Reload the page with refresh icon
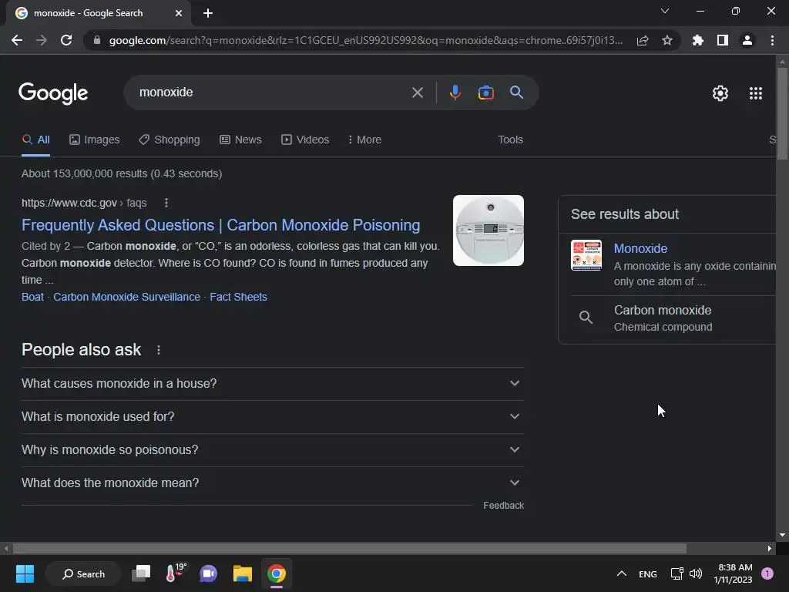The height and width of the screenshot is (592, 789). tap(66, 40)
